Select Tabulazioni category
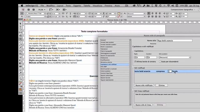Screen dimensions: 200x112 (x=115, y=49)
